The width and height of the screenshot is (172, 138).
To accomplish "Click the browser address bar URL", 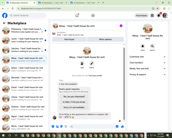I will [41, 9].
